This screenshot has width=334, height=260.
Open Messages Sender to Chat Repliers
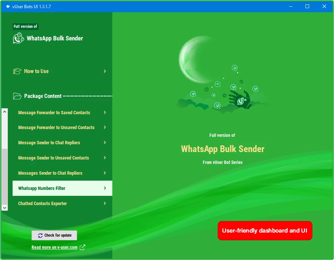(62, 173)
